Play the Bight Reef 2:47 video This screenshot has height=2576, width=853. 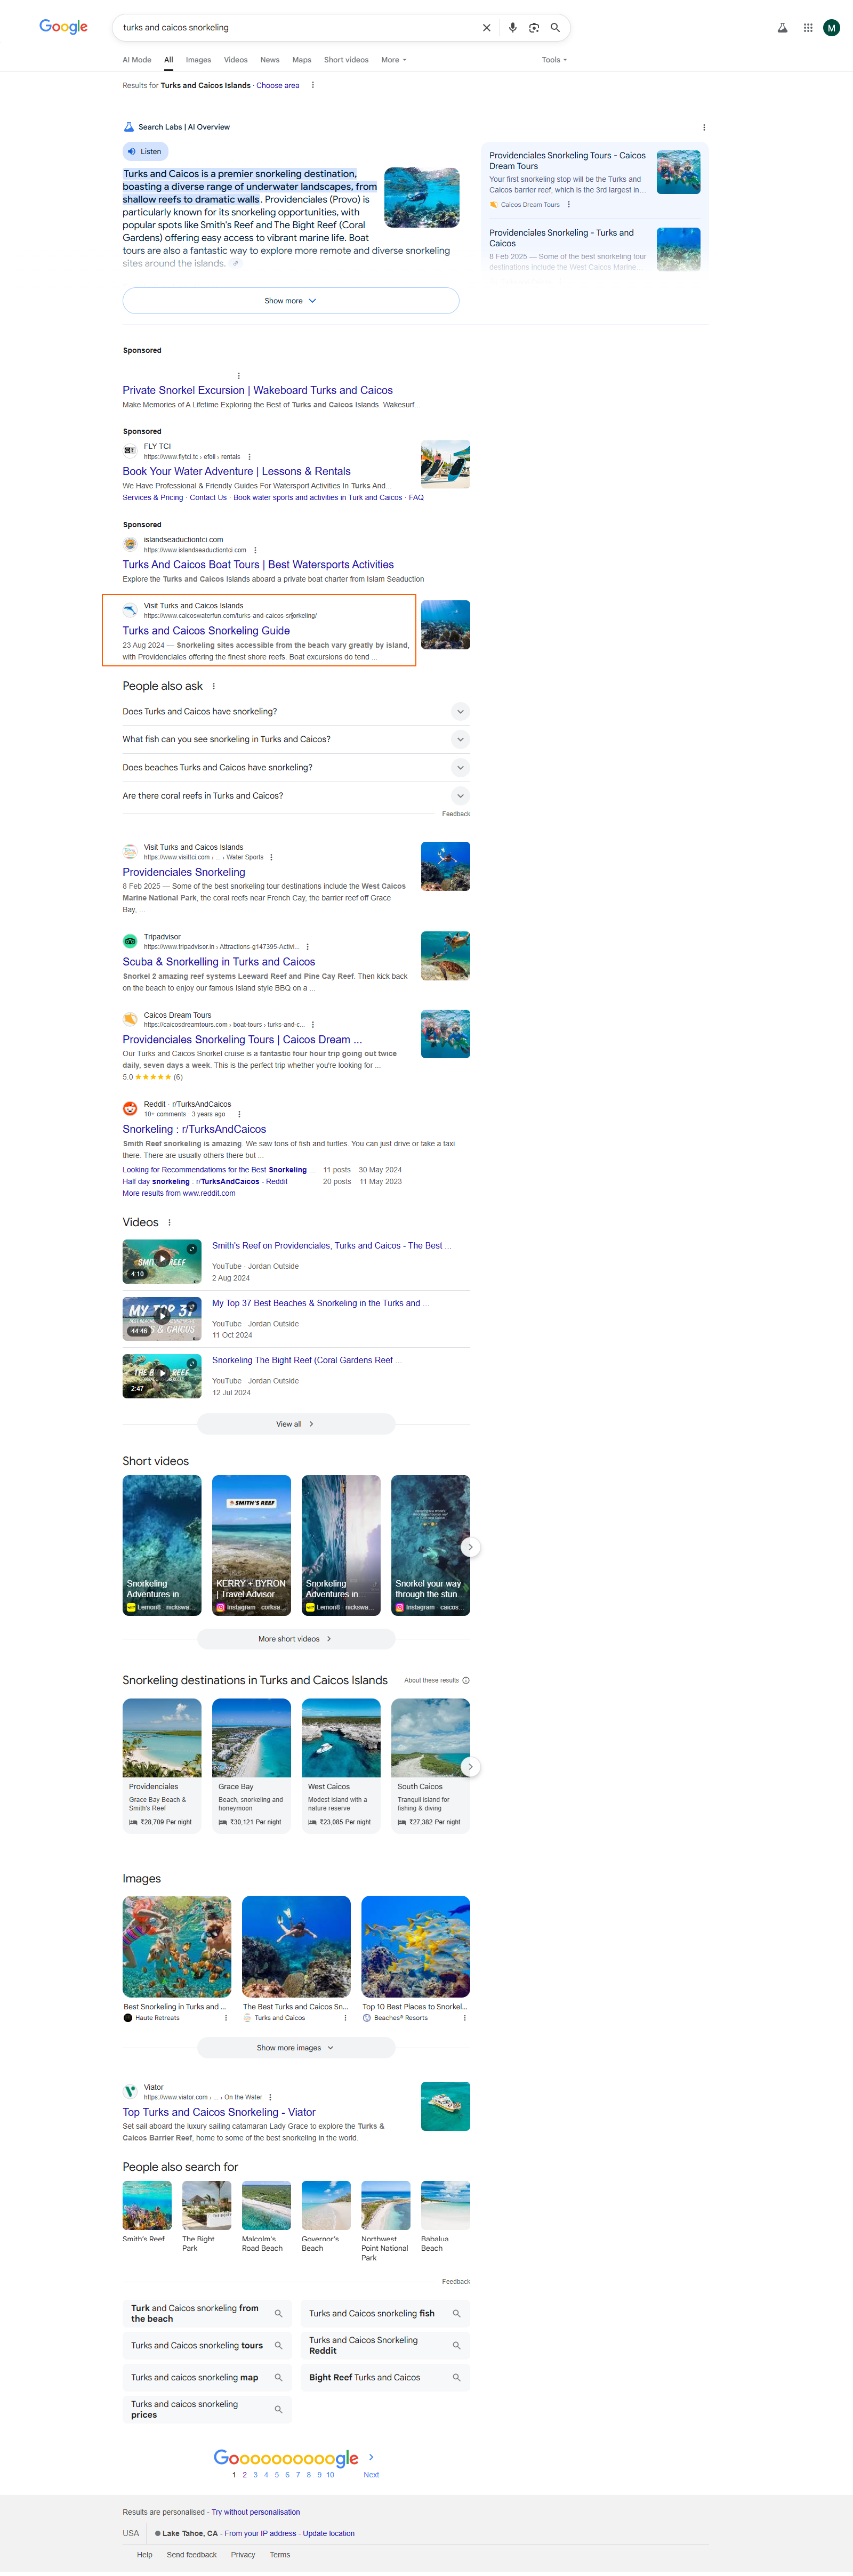point(162,1375)
